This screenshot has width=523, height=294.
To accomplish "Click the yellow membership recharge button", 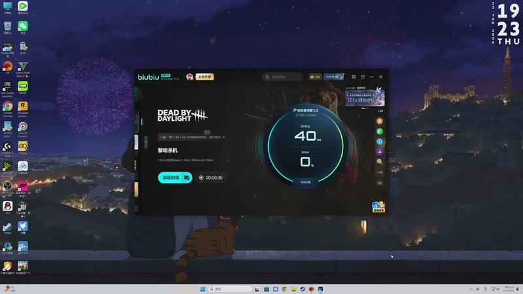I will point(205,76).
